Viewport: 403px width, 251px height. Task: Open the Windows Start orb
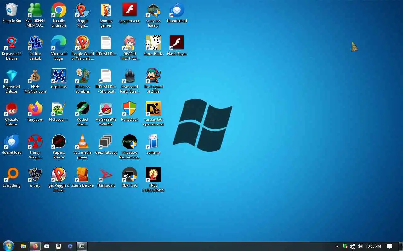click(x=9, y=246)
